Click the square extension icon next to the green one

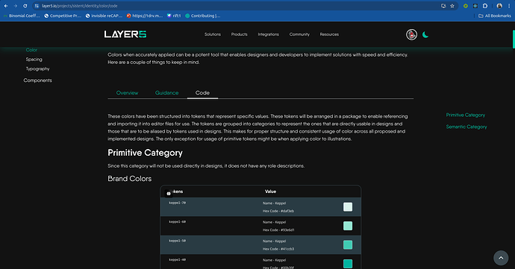click(x=475, y=6)
